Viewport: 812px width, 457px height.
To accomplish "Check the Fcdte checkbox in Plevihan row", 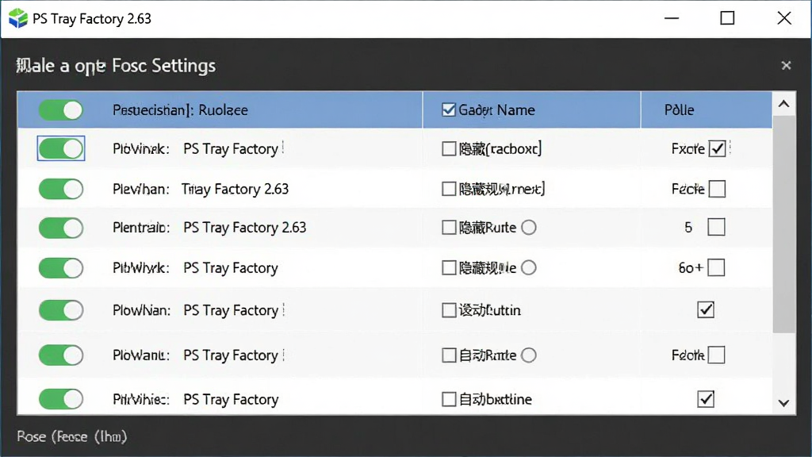I will (717, 189).
